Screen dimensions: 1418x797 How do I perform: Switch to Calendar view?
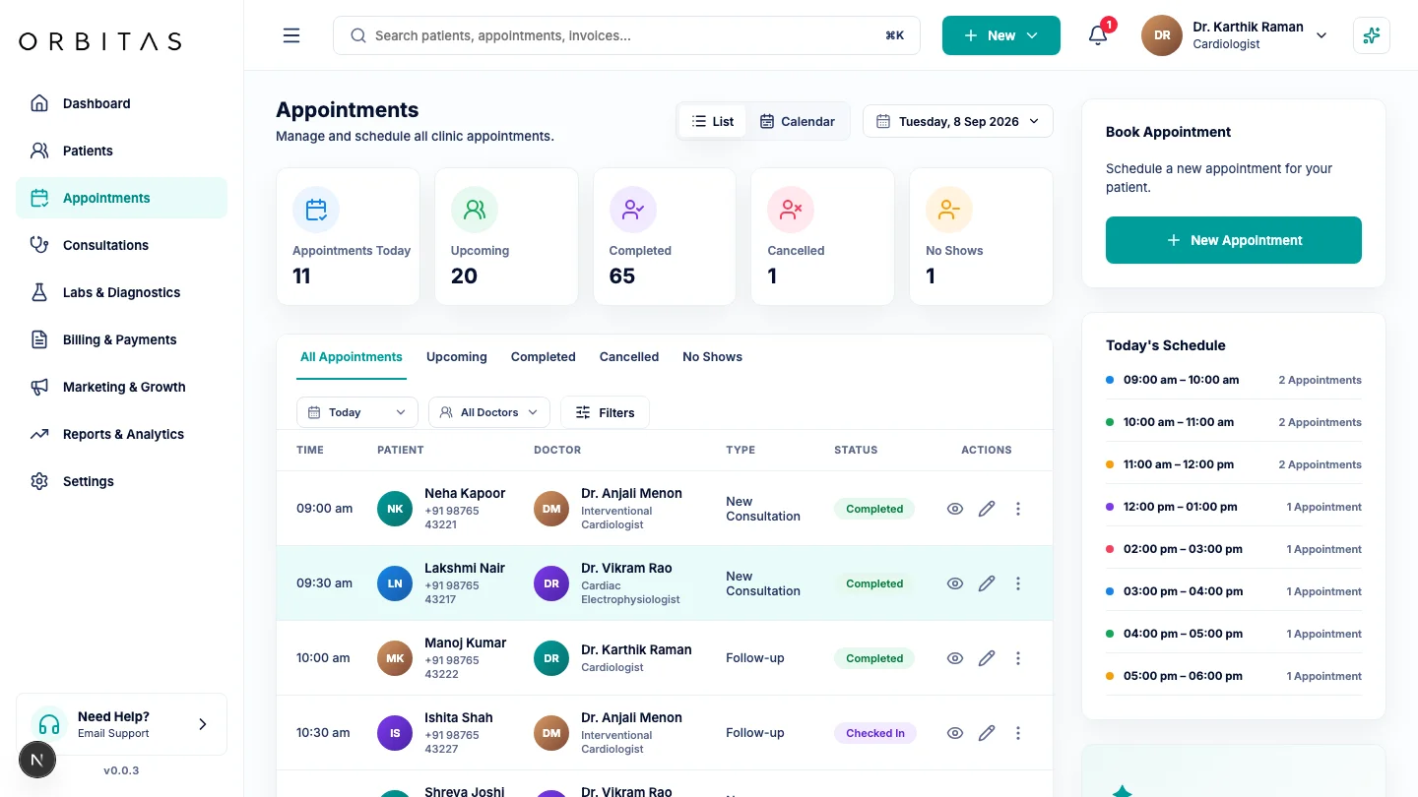798,121
